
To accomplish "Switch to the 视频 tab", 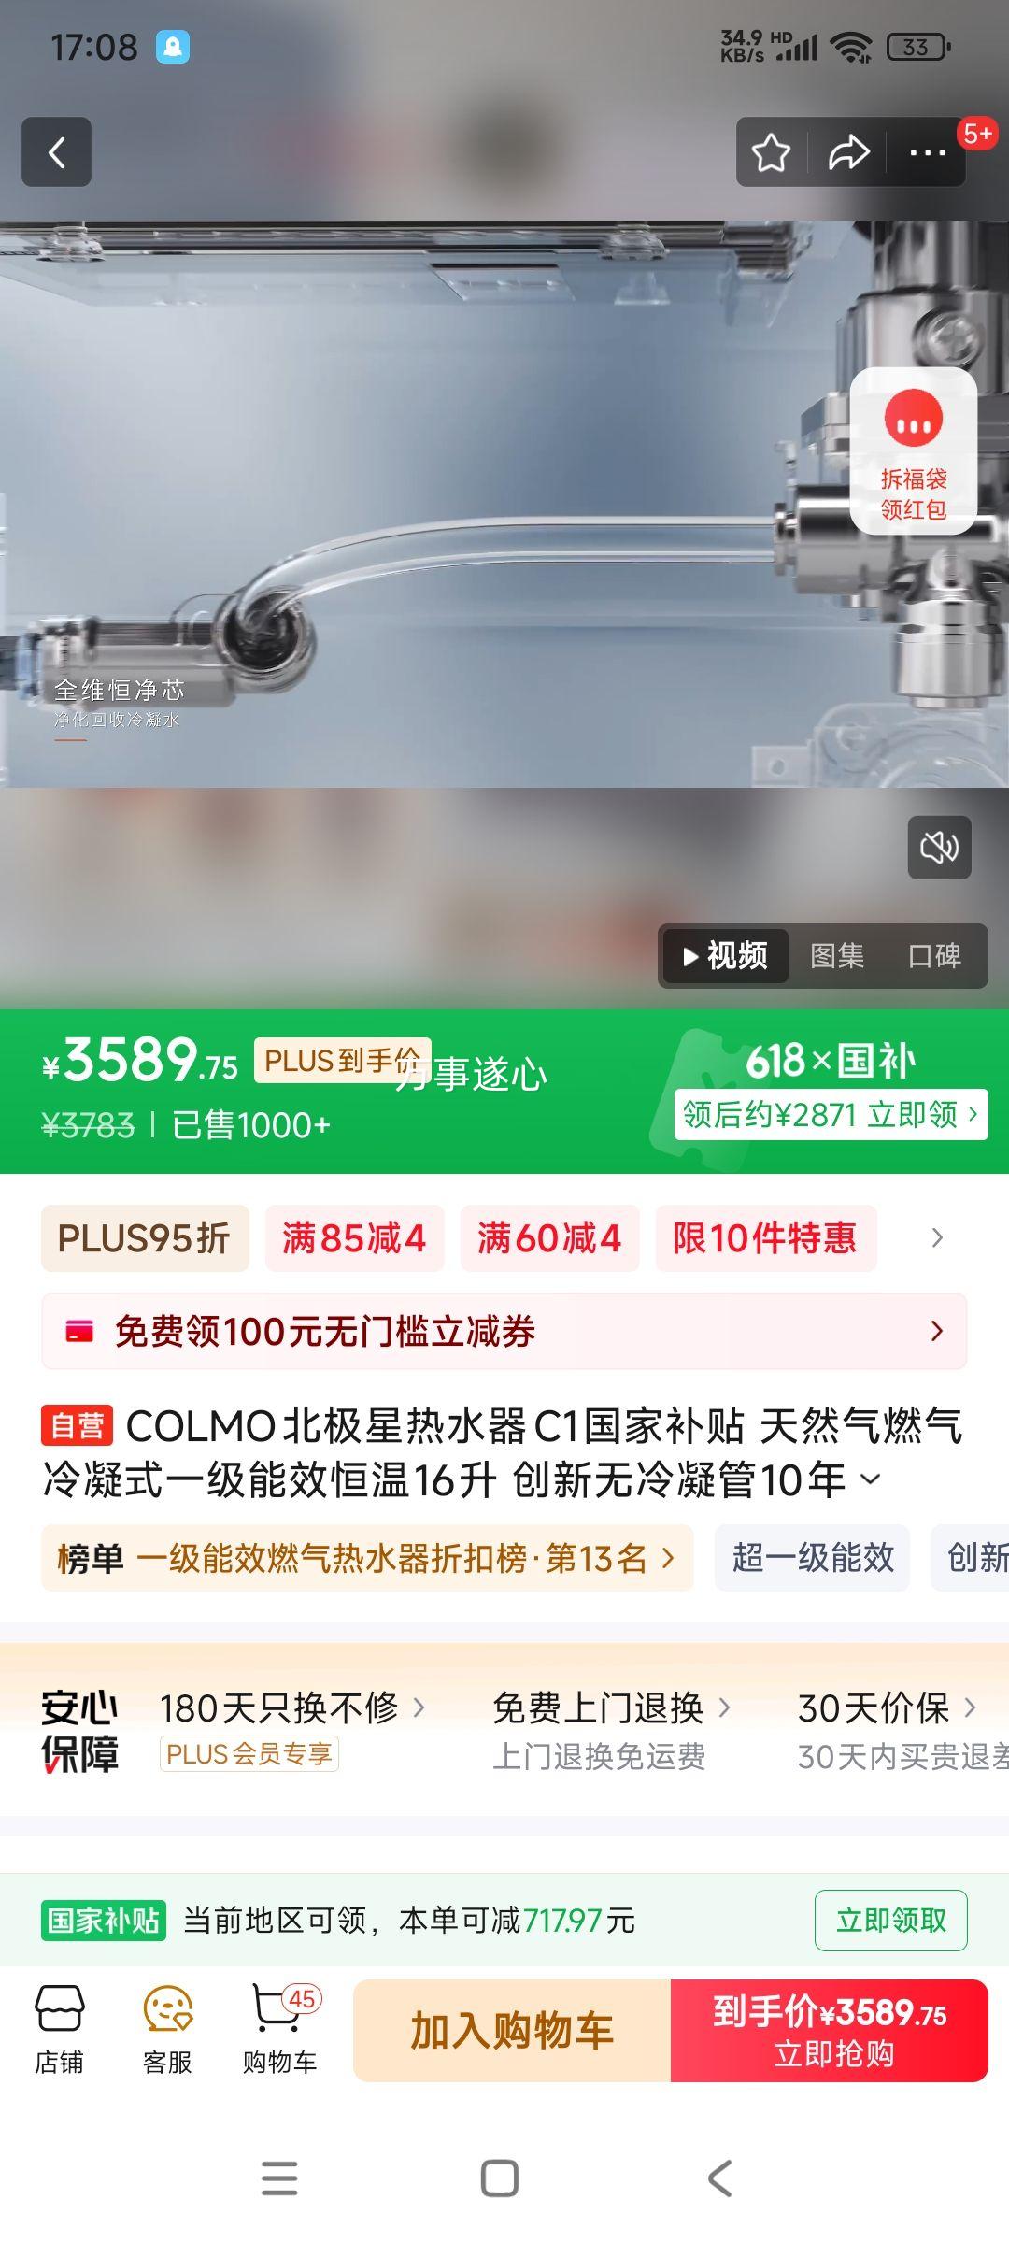I will click(726, 956).
